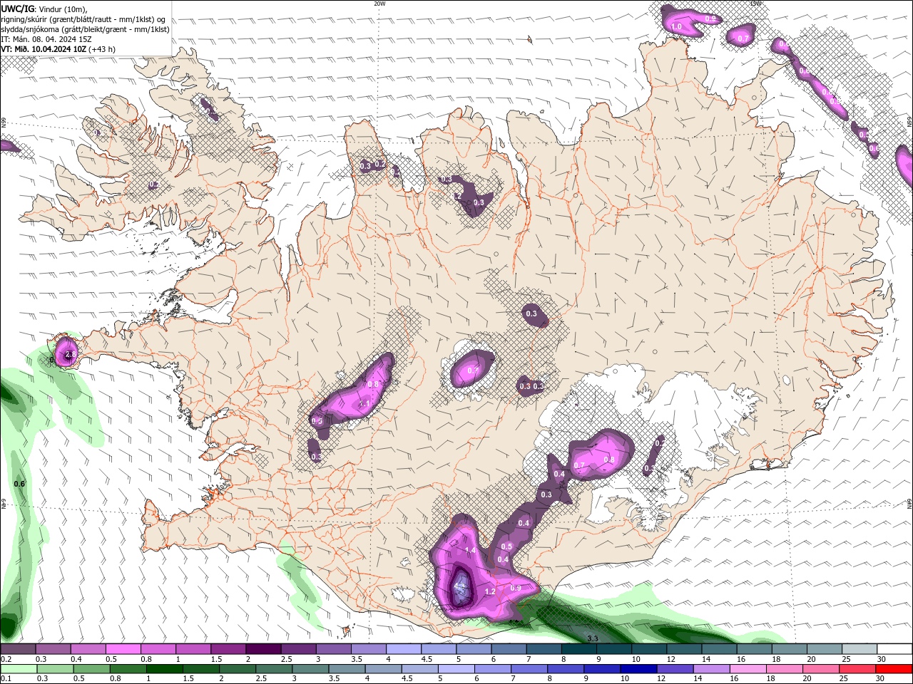913x684 pixels.
Task: Click the '0.7' value near the top-right corner
Action: (743, 38)
